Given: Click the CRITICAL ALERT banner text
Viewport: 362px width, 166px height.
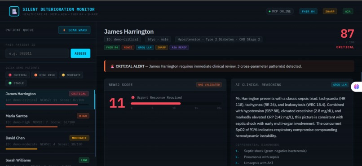Looking at the screenshot, I should tap(208, 66).
